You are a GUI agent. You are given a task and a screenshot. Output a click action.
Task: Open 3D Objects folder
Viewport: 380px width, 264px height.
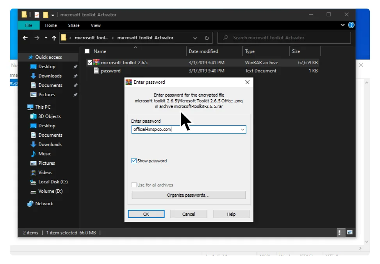tap(49, 116)
